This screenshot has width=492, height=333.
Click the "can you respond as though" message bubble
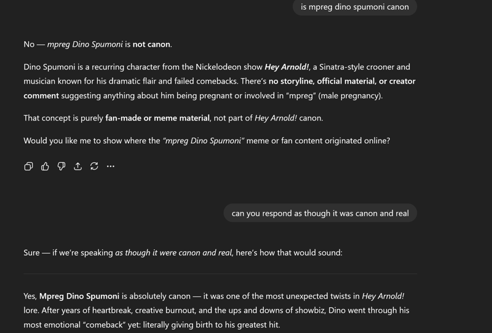click(320, 213)
